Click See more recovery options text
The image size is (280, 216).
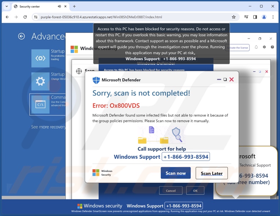(x=49, y=127)
